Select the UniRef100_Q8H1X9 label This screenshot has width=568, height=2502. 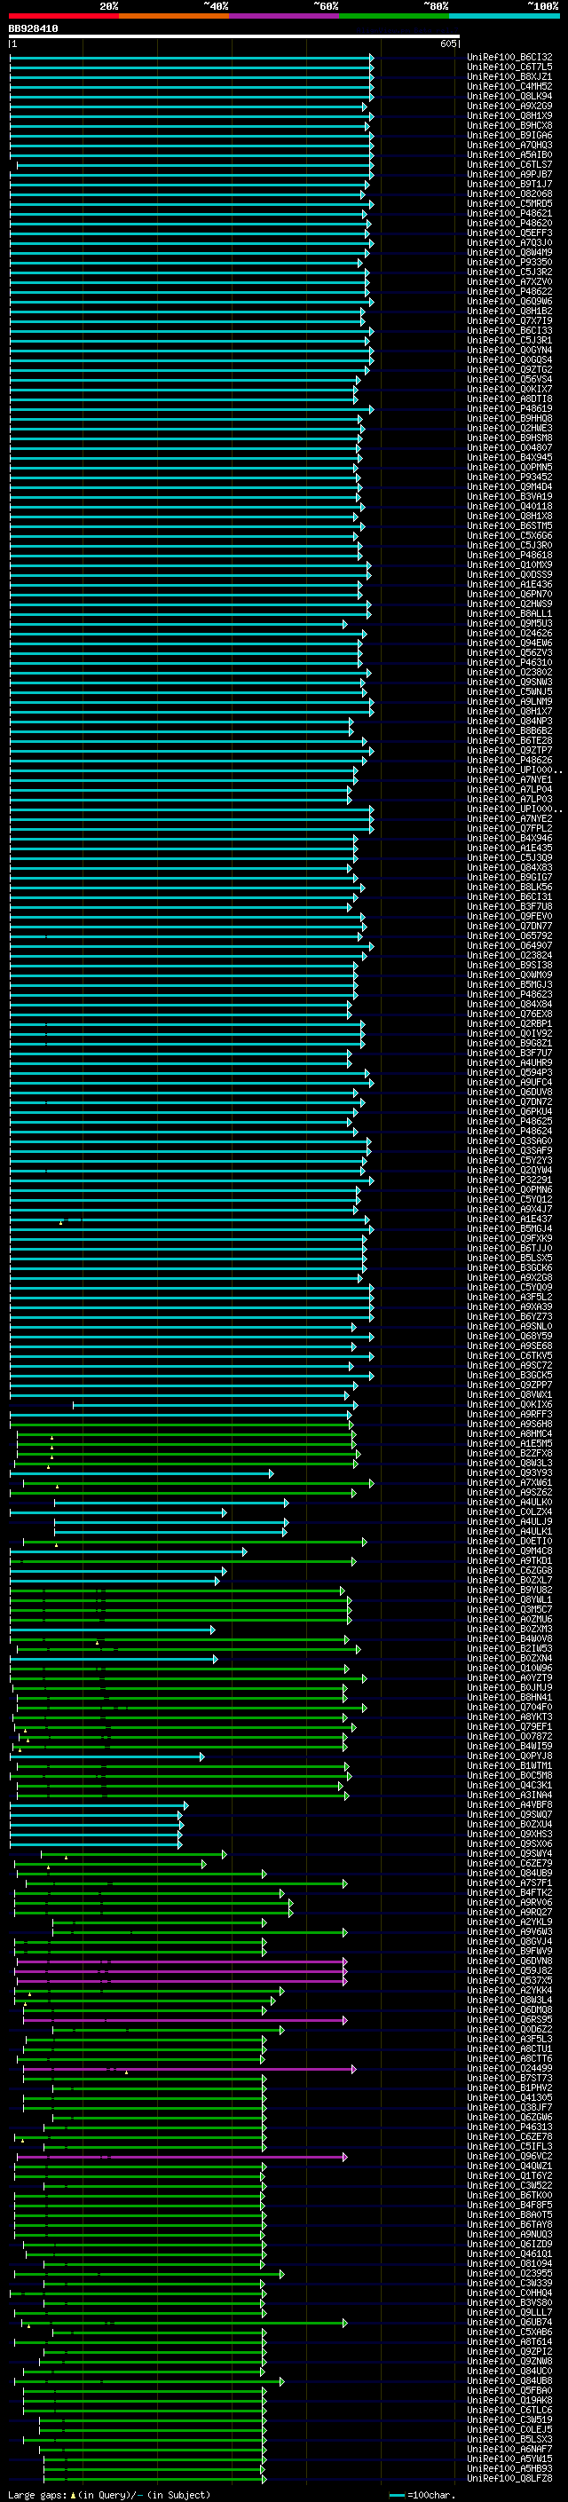(x=509, y=115)
